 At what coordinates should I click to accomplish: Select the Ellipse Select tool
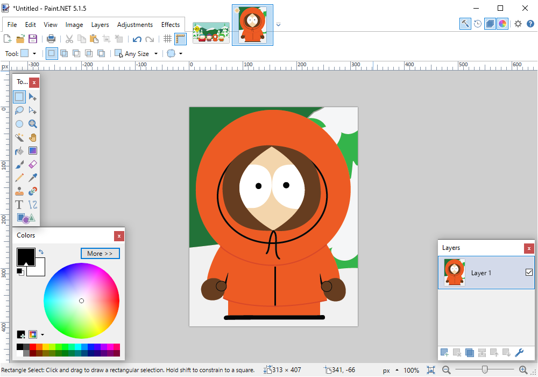(19, 124)
